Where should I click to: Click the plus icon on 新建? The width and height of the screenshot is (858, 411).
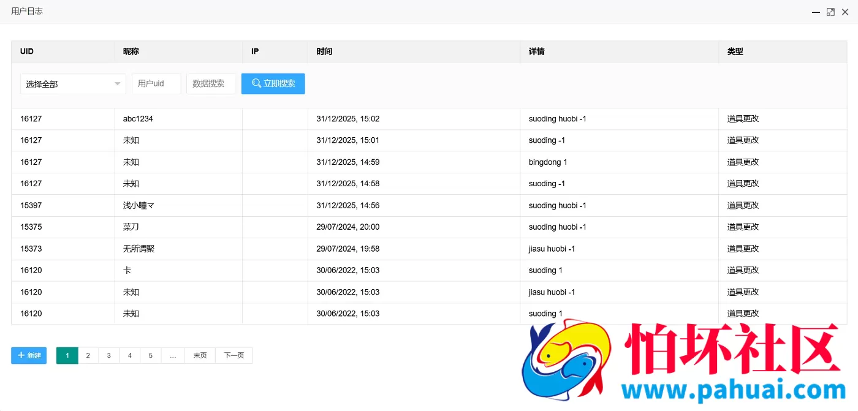pyautogui.click(x=21, y=355)
